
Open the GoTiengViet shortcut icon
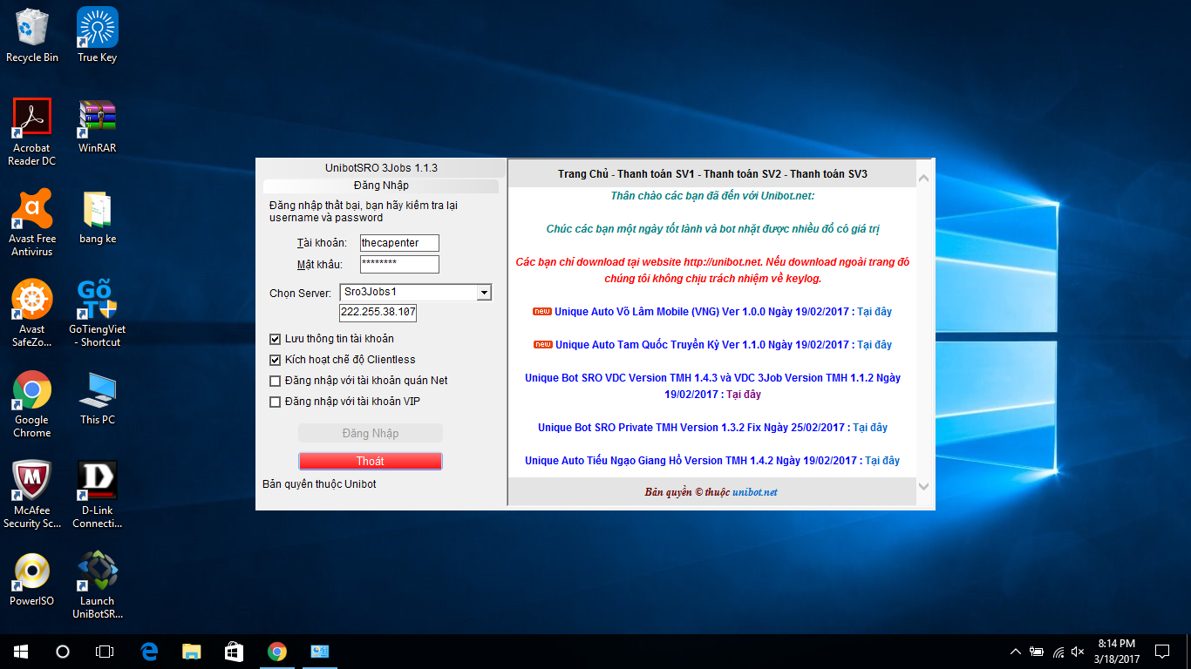97,301
